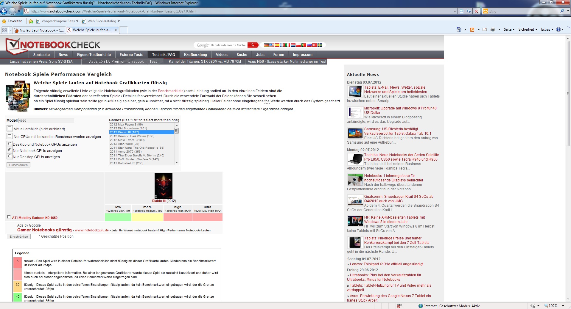Select the Turkish flag language icon
This screenshot has width=571, height=309.
(315, 45)
